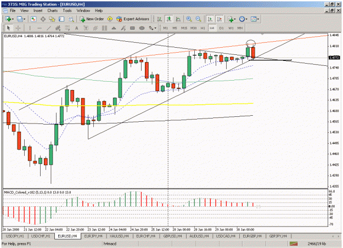Click the Expert Advisors button
The height and width of the screenshot is (248, 343).
133,19
